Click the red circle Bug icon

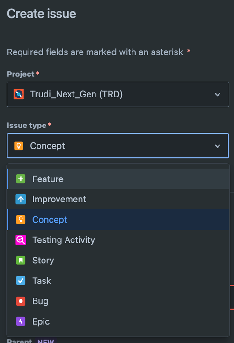click(21, 301)
